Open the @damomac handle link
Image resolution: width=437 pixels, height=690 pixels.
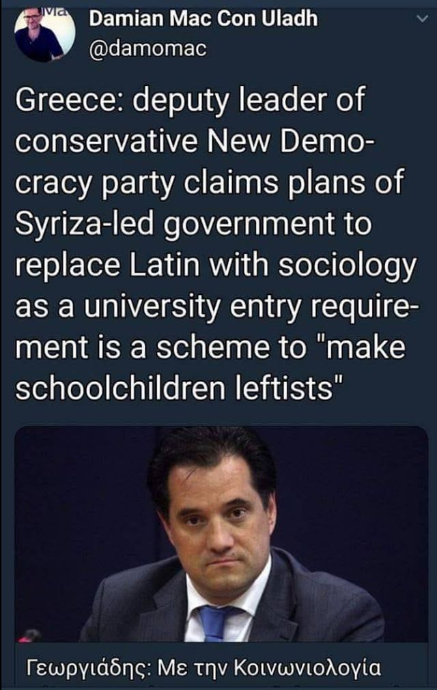[147, 49]
